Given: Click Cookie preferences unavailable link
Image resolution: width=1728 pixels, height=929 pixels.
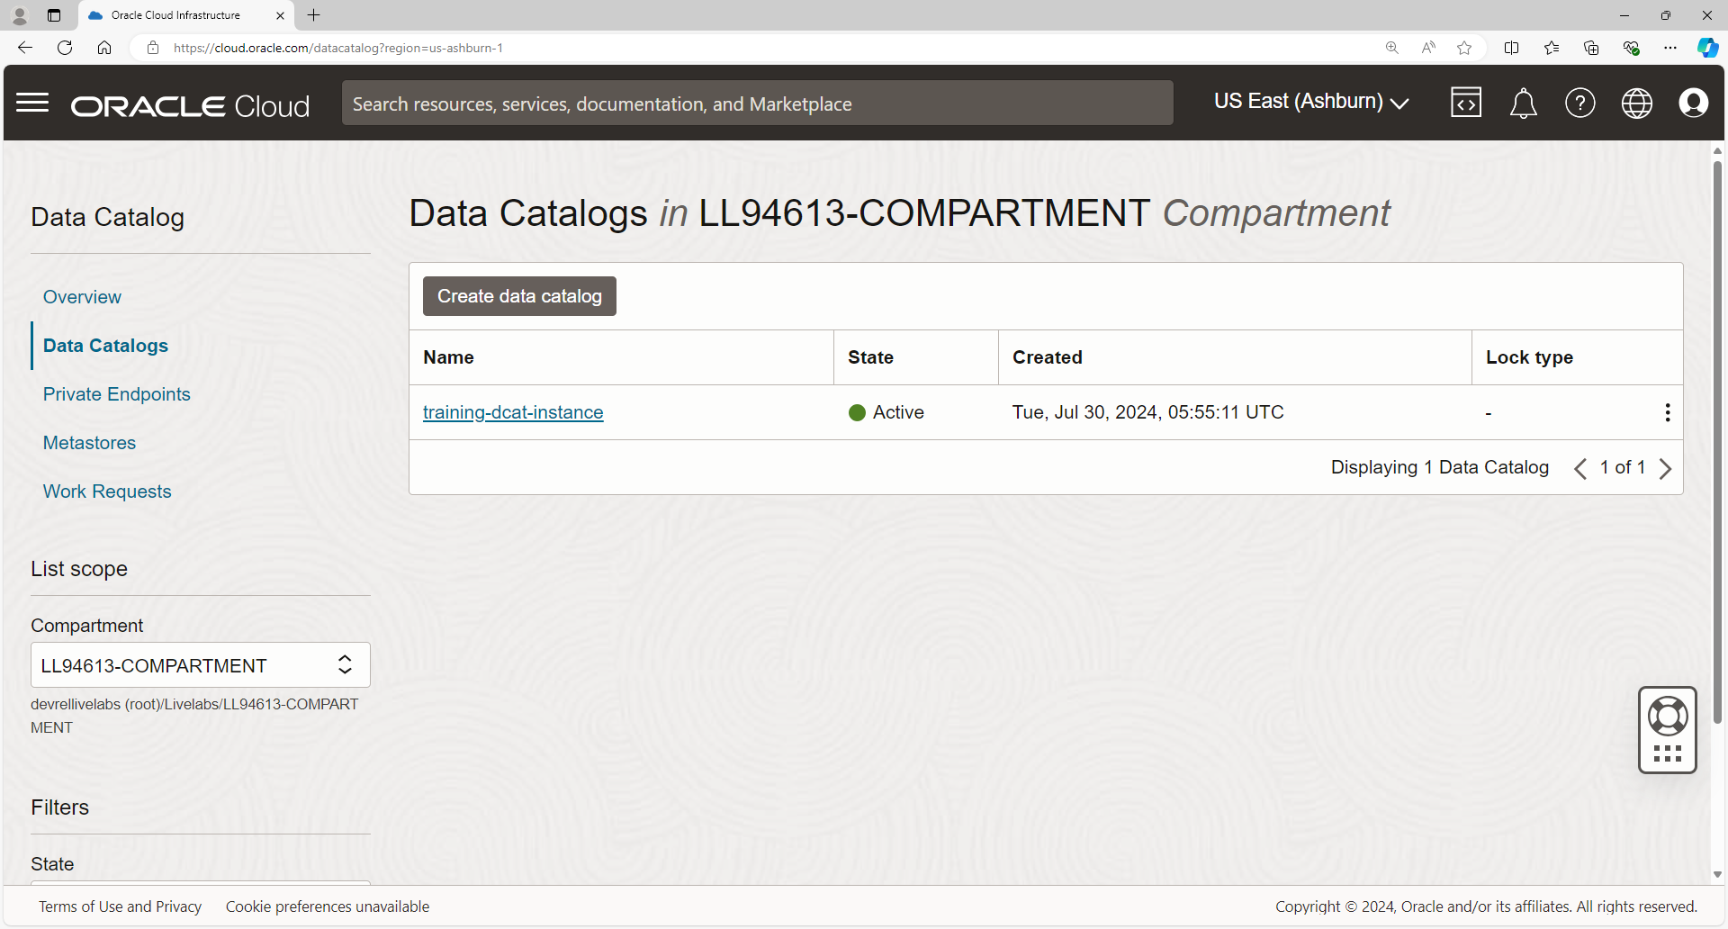Looking at the screenshot, I should pyautogui.click(x=328, y=906).
